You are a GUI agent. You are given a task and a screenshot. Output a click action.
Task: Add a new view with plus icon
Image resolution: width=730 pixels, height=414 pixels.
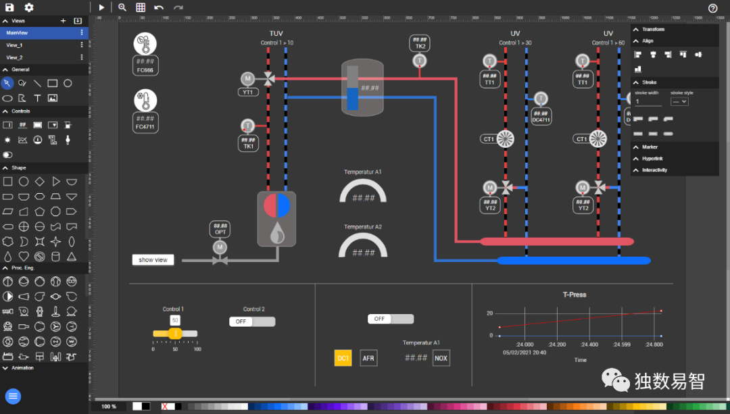point(64,21)
